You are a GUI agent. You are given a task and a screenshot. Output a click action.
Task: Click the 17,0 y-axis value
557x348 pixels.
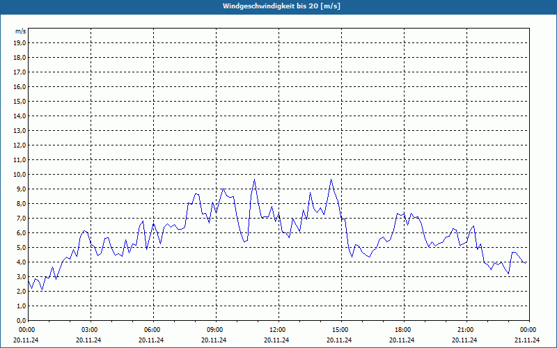tap(20, 72)
